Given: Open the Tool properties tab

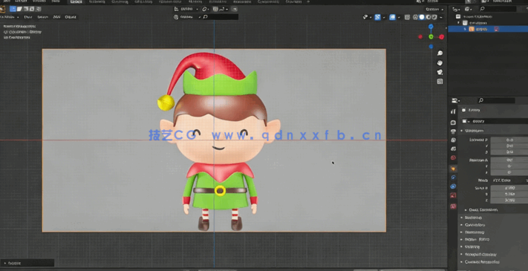Looking at the screenshot, I should tap(453, 112).
